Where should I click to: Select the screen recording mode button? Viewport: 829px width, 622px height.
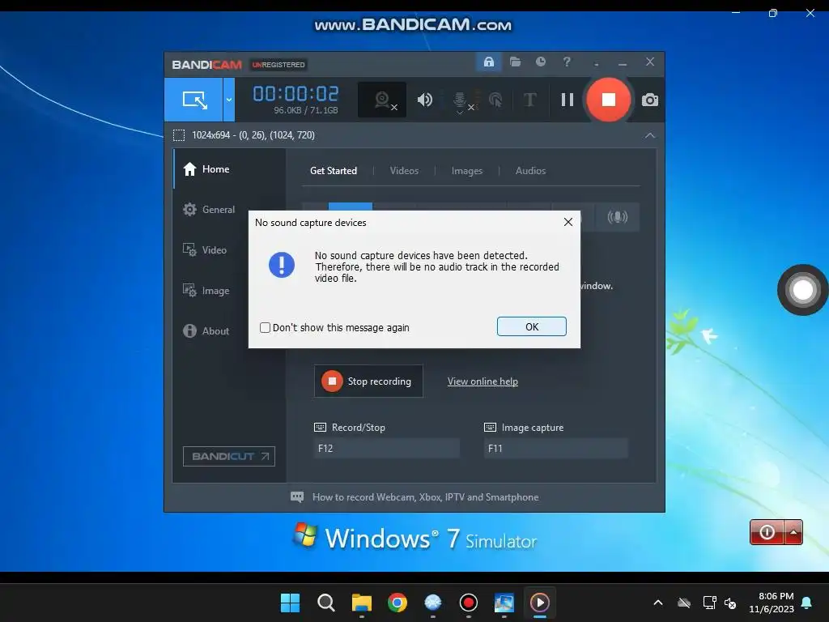coord(193,100)
